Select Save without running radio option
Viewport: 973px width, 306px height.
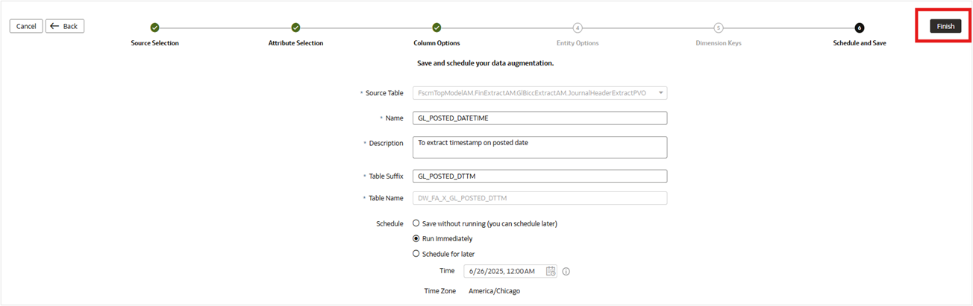click(x=416, y=223)
